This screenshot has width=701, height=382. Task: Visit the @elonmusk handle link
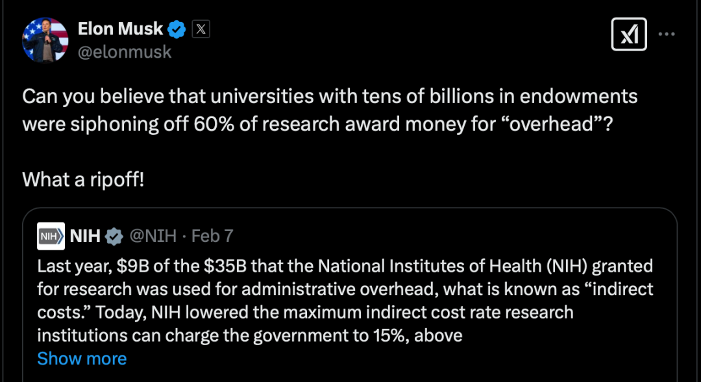tap(125, 53)
